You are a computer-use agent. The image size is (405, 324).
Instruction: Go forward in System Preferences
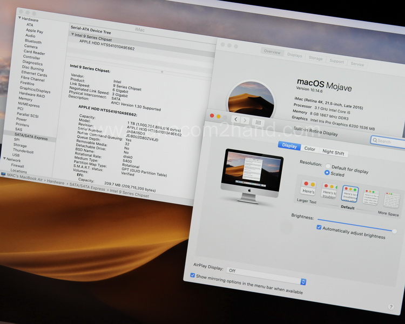[x=245, y=120]
